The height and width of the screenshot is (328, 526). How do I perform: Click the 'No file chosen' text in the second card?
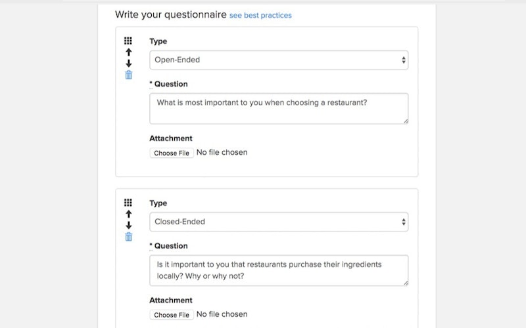[x=222, y=314]
